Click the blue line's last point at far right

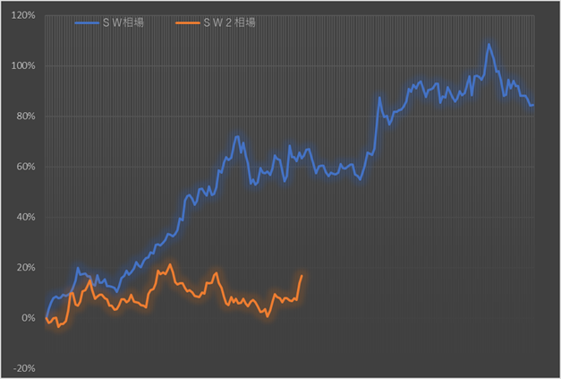(532, 106)
